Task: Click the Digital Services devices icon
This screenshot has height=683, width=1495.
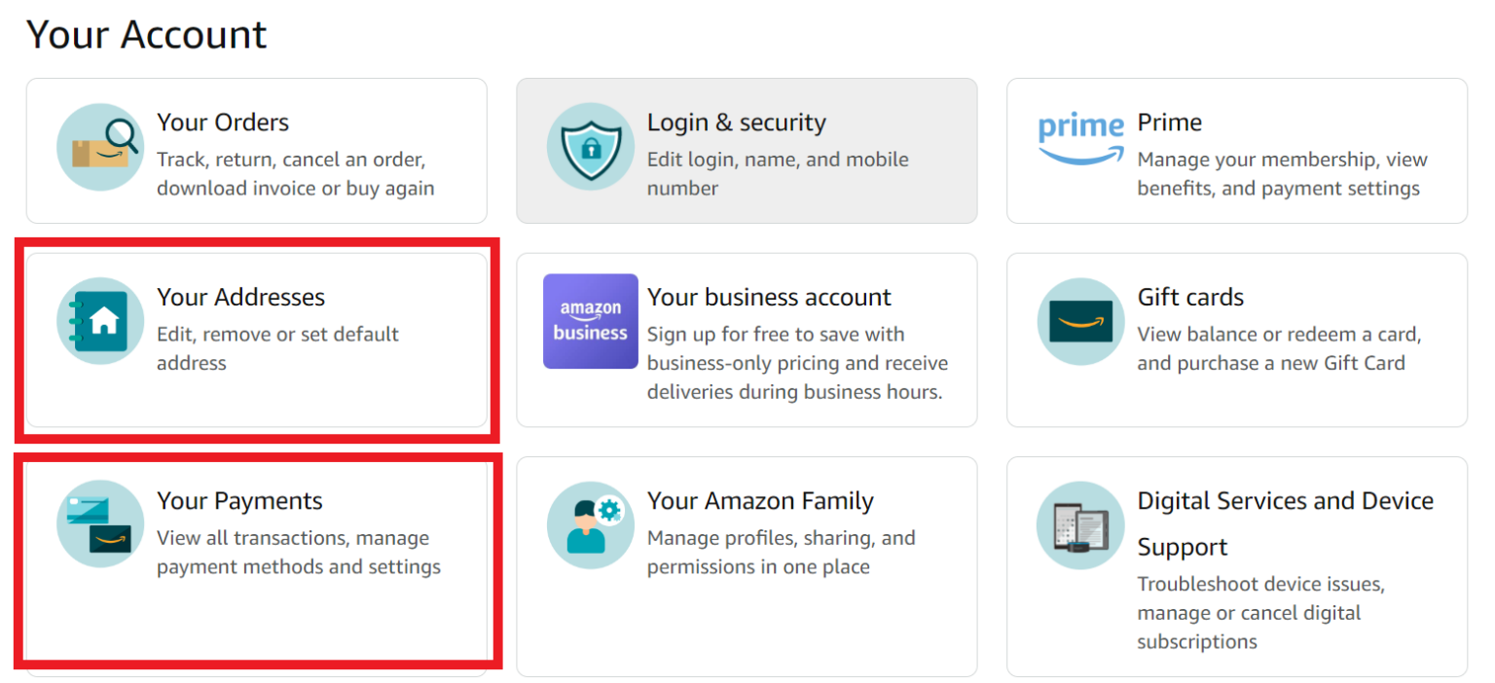Action: pos(1080,525)
